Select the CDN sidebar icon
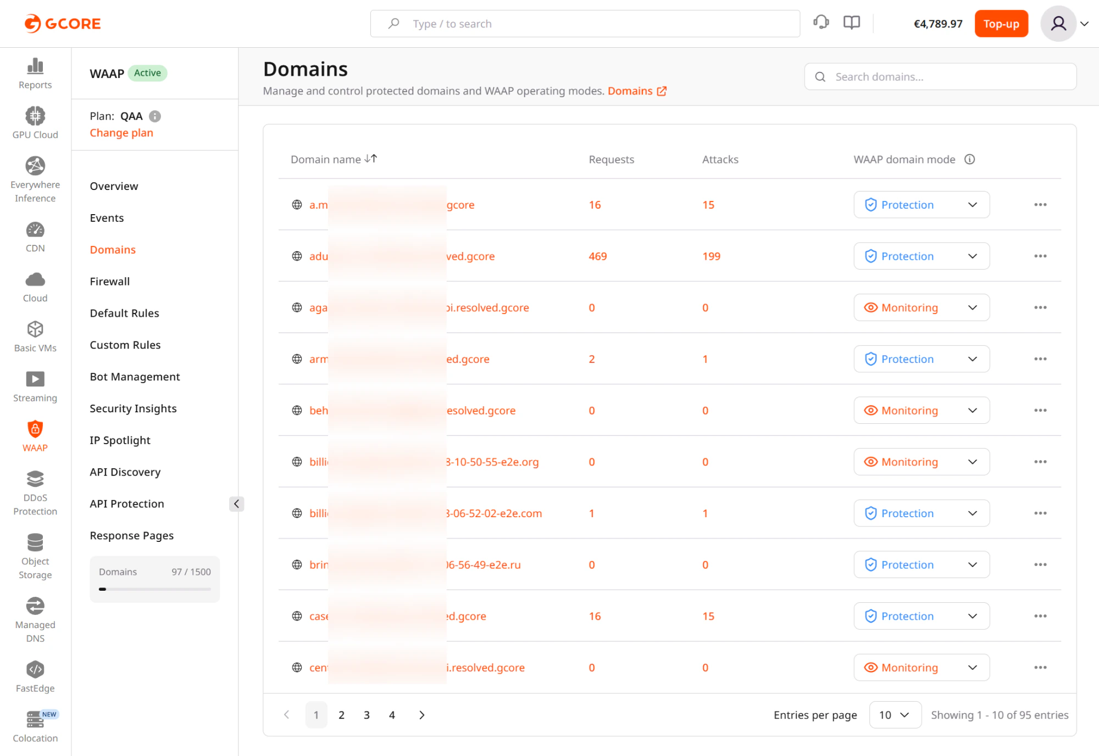Screen dimensions: 1099x756 coord(35,230)
